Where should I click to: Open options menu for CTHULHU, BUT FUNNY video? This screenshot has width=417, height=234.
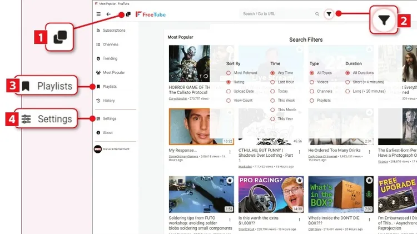tap(300, 152)
